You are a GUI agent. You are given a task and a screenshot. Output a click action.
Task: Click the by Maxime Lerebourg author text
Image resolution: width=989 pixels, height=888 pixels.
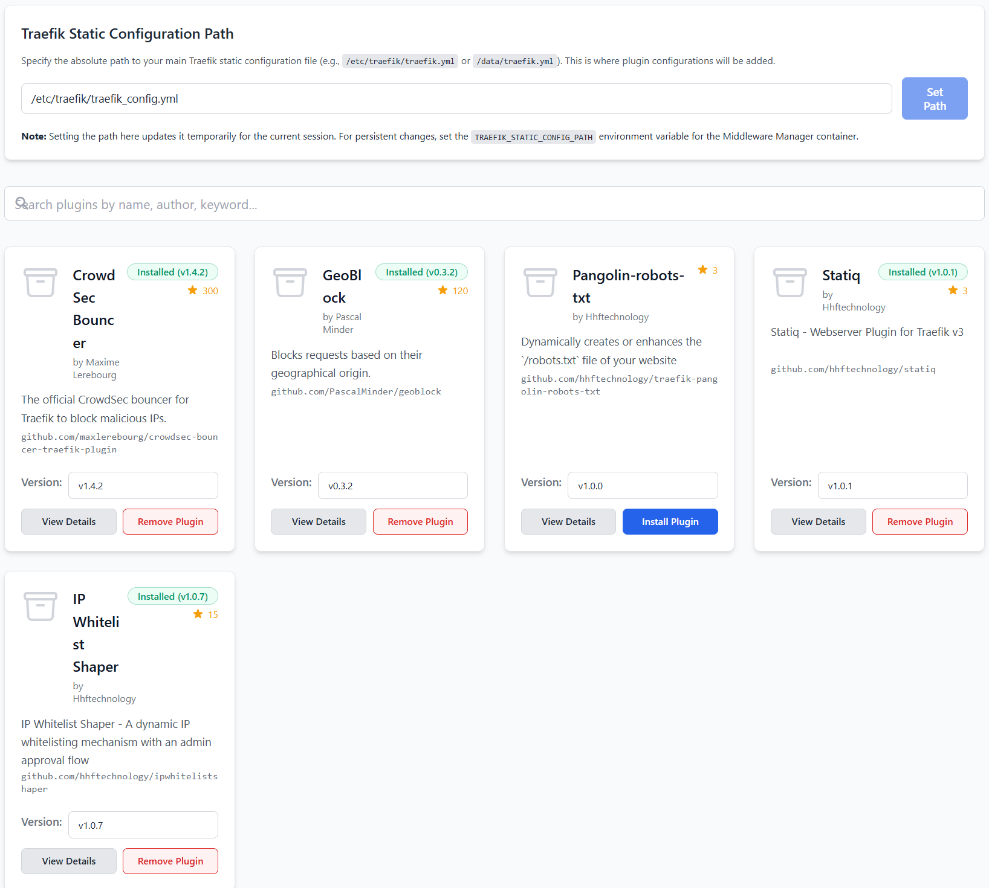coord(96,368)
